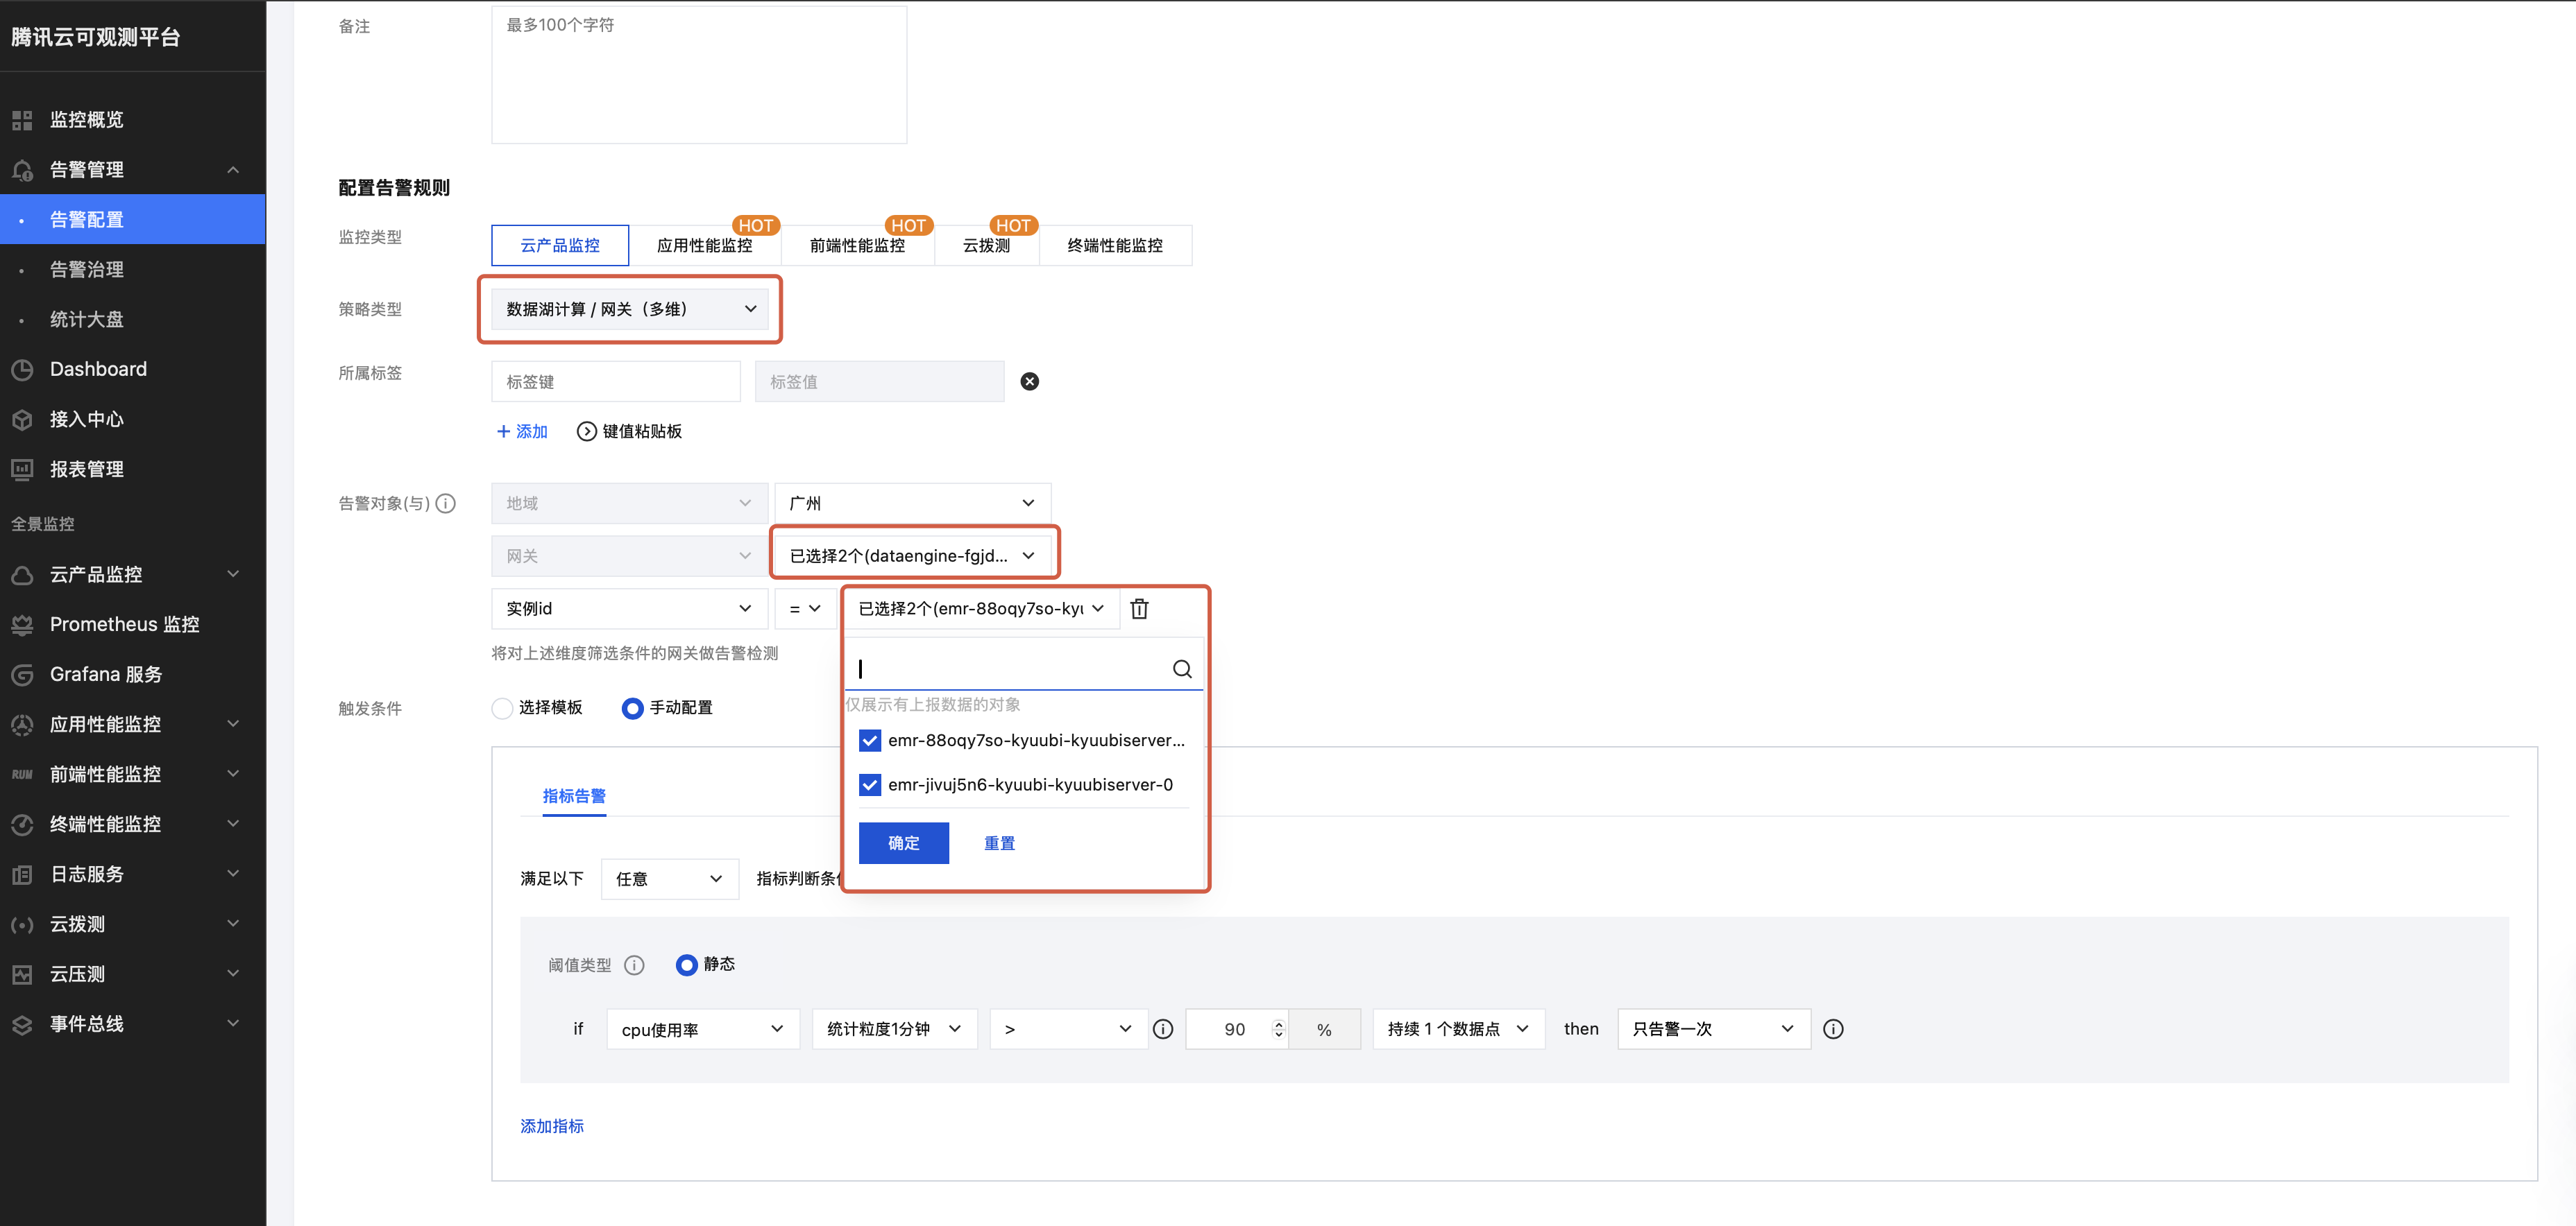Click the 事件总线 layers icon
The height and width of the screenshot is (1226, 2576).
pyautogui.click(x=22, y=1024)
